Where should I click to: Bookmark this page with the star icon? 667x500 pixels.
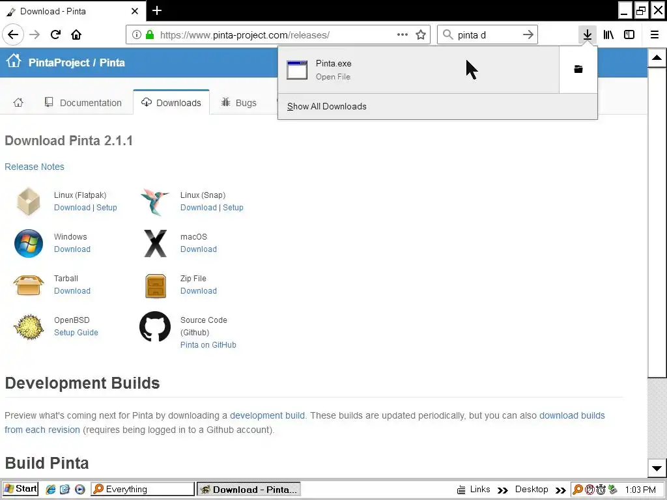tap(421, 35)
